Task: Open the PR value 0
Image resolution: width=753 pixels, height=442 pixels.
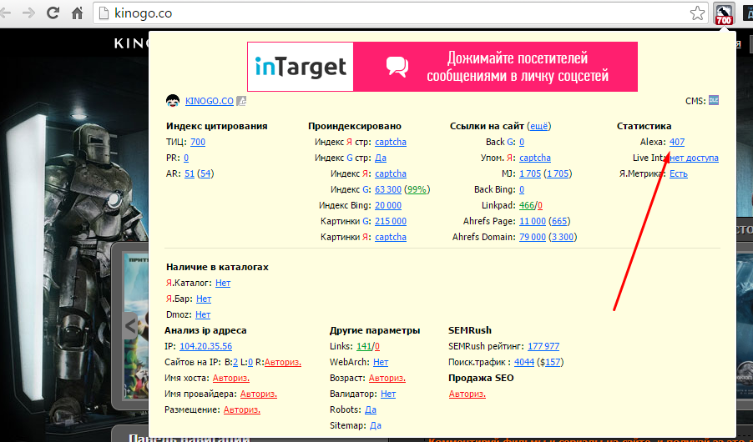Action: coord(186,158)
